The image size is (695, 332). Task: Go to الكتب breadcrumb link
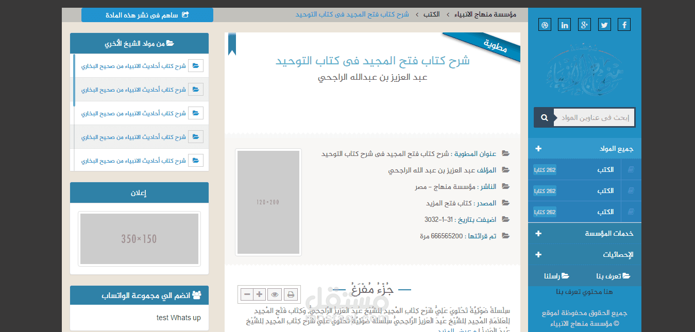(432, 14)
